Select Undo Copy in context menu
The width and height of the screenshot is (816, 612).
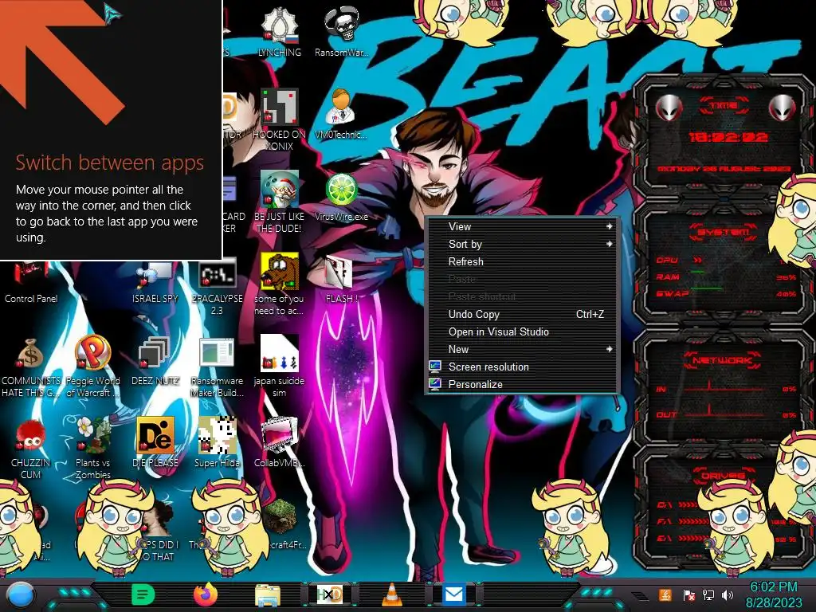(522, 314)
